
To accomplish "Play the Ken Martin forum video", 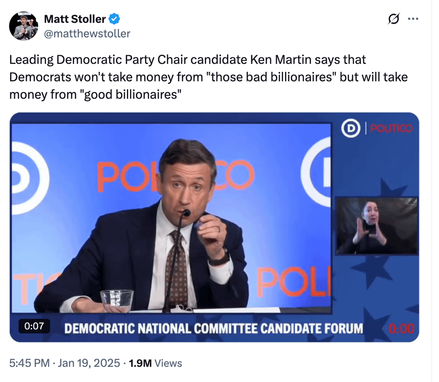I will pyautogui.click(x=214, y=227).
